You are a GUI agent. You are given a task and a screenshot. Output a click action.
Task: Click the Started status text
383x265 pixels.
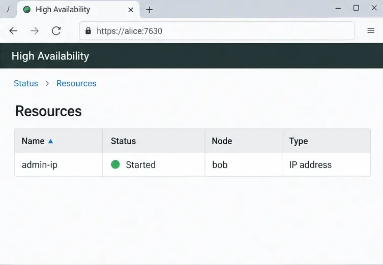pyautogui.click(x=141, y=165)
